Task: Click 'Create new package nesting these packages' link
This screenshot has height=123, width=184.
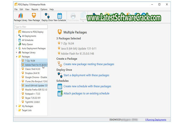Action: (89, 64)
